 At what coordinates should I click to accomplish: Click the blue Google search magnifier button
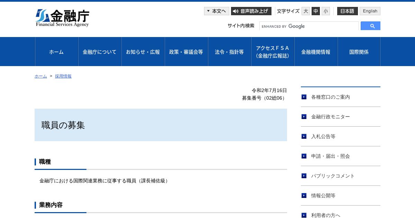pyautogui.click(x=370, y=26)
